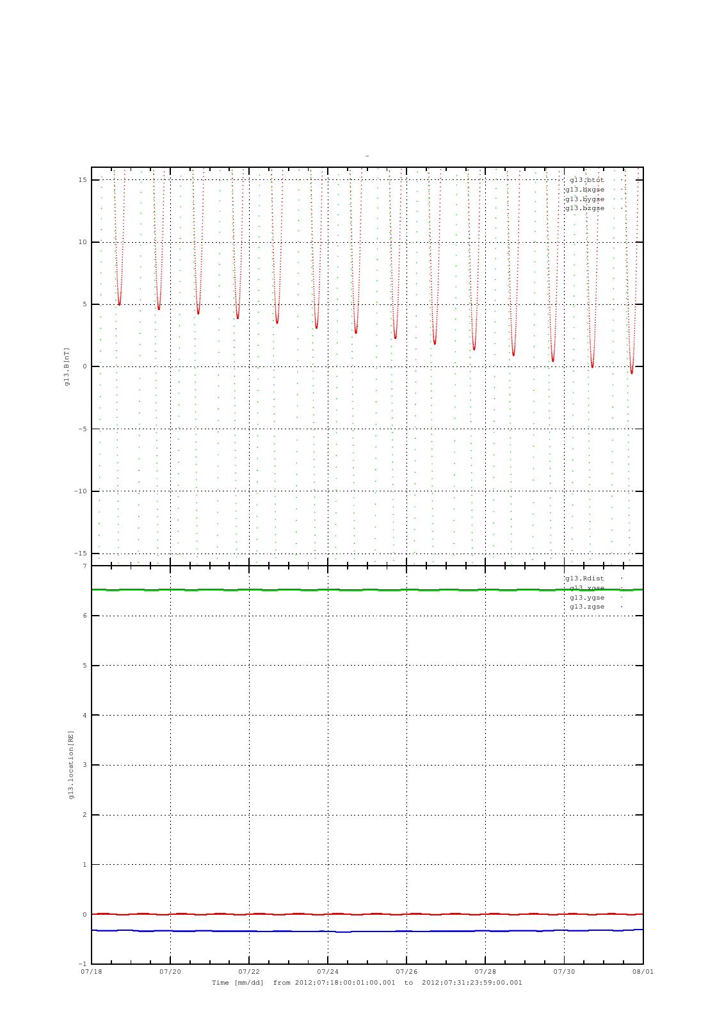Click the 4 tick on location axis

(84, 715)
